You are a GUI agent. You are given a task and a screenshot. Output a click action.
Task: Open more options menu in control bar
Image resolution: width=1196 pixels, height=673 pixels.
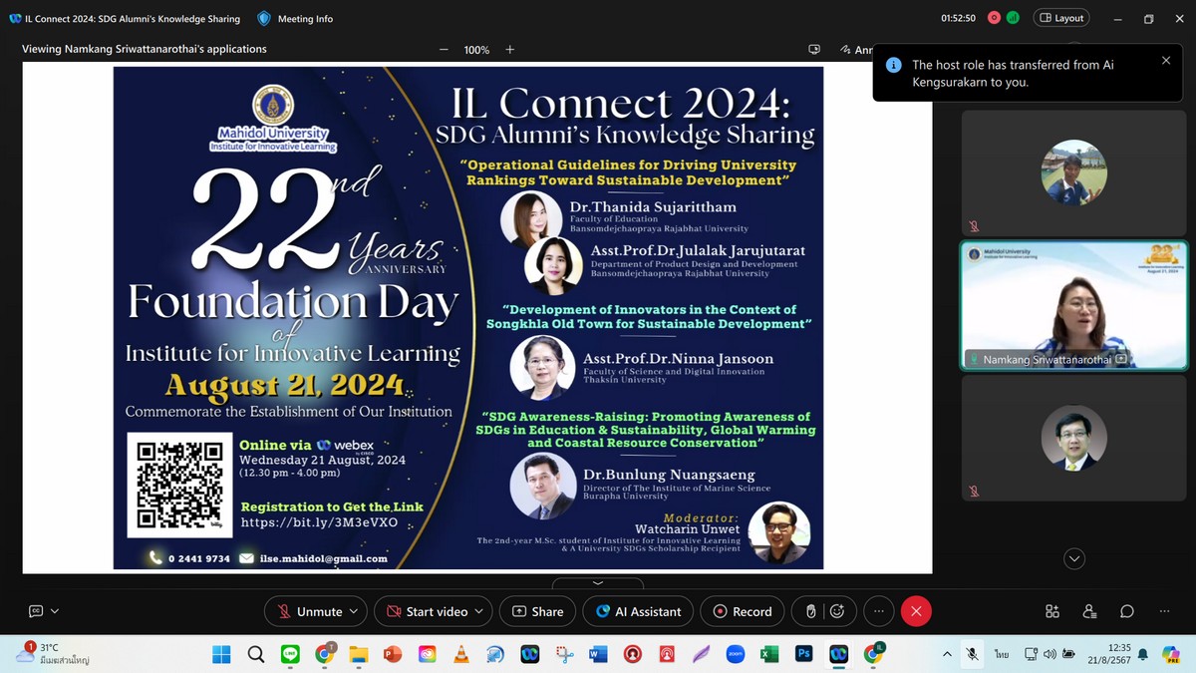point(878,611)
